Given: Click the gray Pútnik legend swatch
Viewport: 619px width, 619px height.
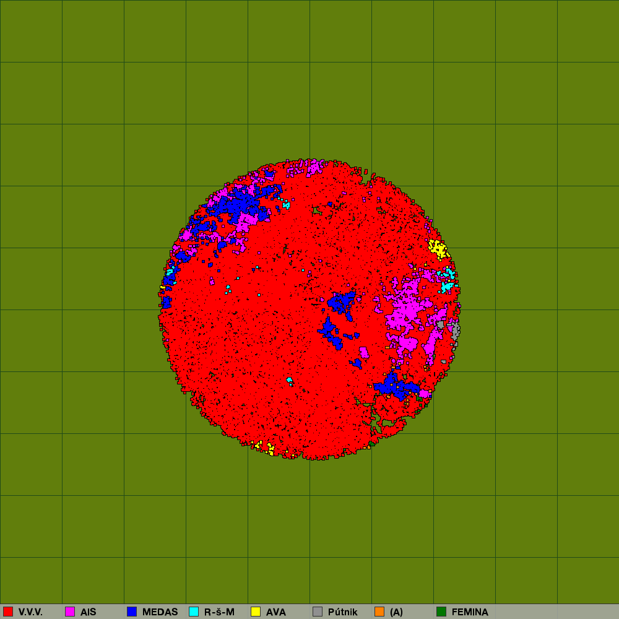Looking at the screenshot, I should coord(318,612).
